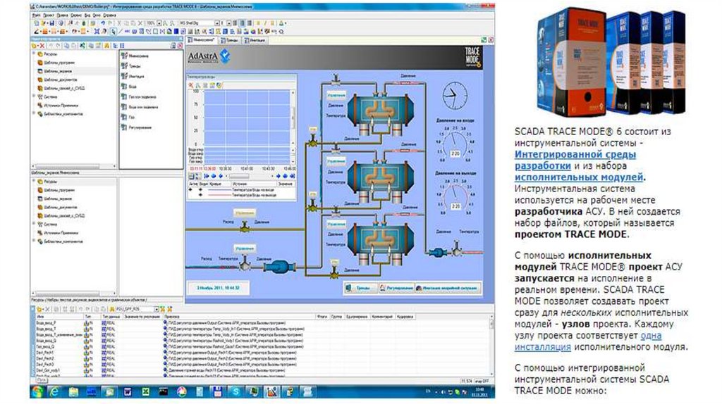The width and height of the screenshot is (722, 404).
Task: Click the Save icon in the main toolbar
Action: (x=50, y=23)
